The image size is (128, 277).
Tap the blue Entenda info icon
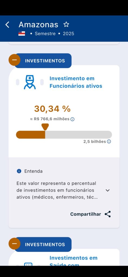[19, 171]
